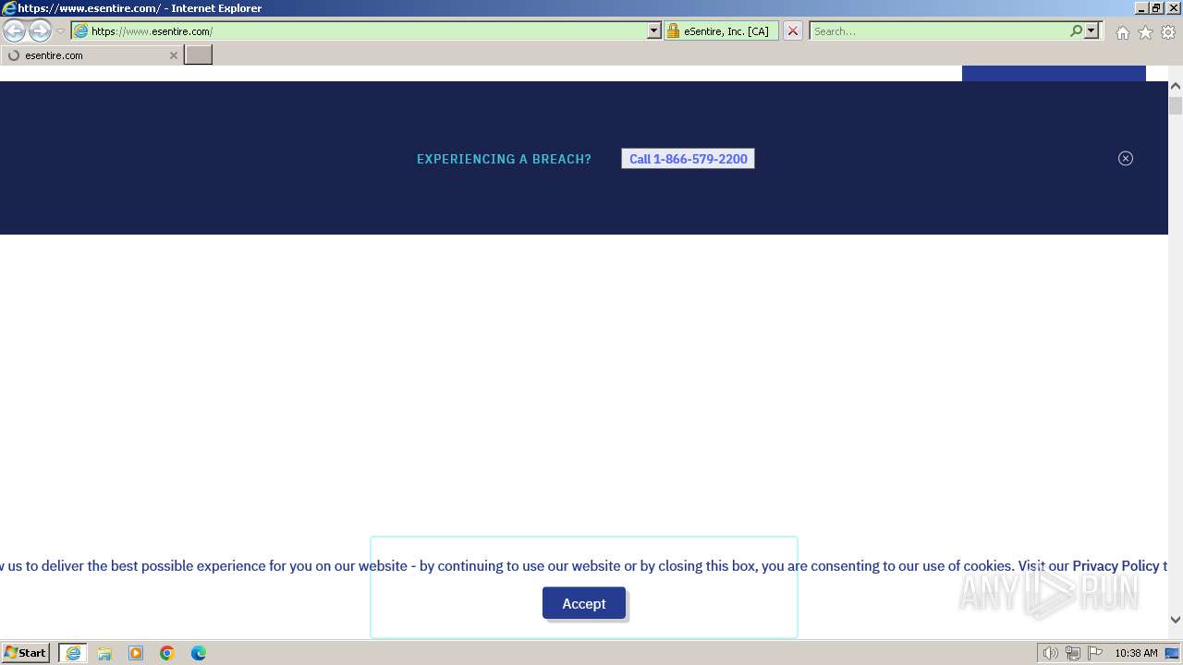
Task: Go to the Home page icon
Action: [1122, 32]
